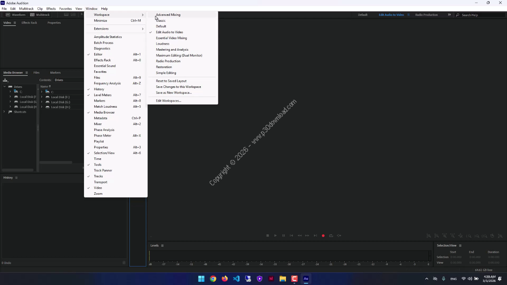Click the Play button in transport controls
The height and width of the screenshot is (285, 507).
click(x=275, y=236)
